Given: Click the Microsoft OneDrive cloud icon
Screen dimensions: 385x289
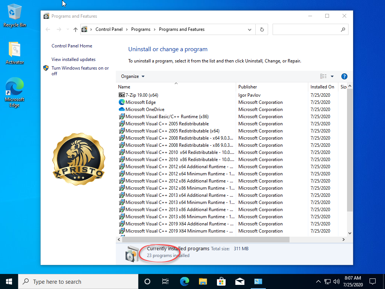Looking at the screenshot, I should tap(121, 110).
